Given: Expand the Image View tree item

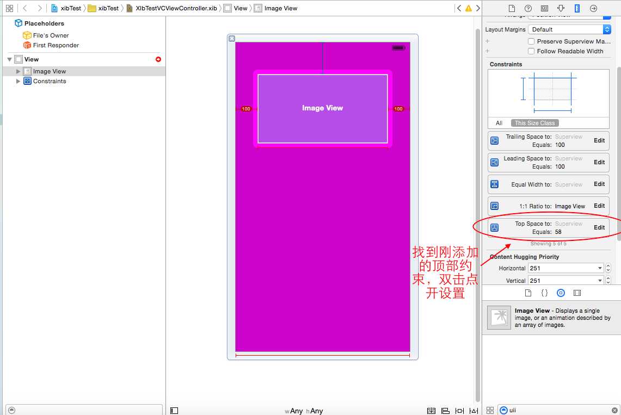Looking at the screenshot, I should (18, 71).
